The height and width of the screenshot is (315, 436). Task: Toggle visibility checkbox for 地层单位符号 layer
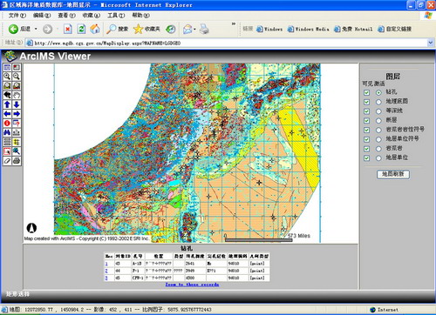[366, 139]
